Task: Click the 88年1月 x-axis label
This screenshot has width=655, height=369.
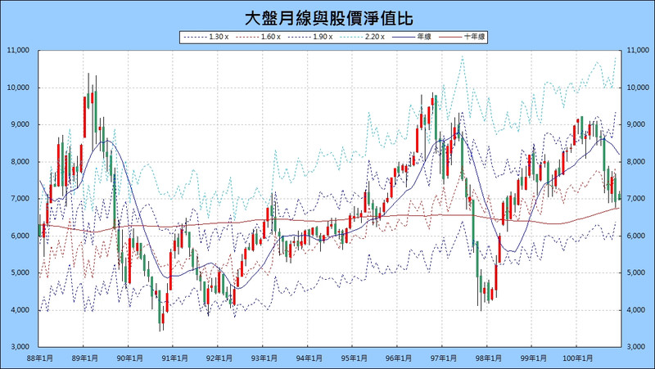Action: pos(40,358)
